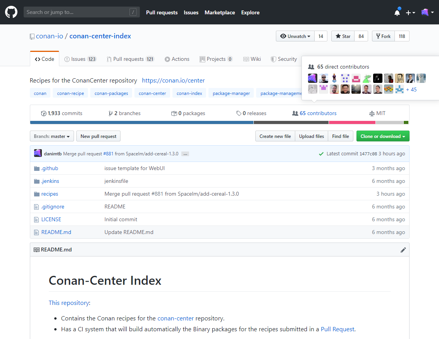This screenshot has width=439, height=339.
Task: View the MIT license
Action: pyautogui.click(x=377, y=114)
